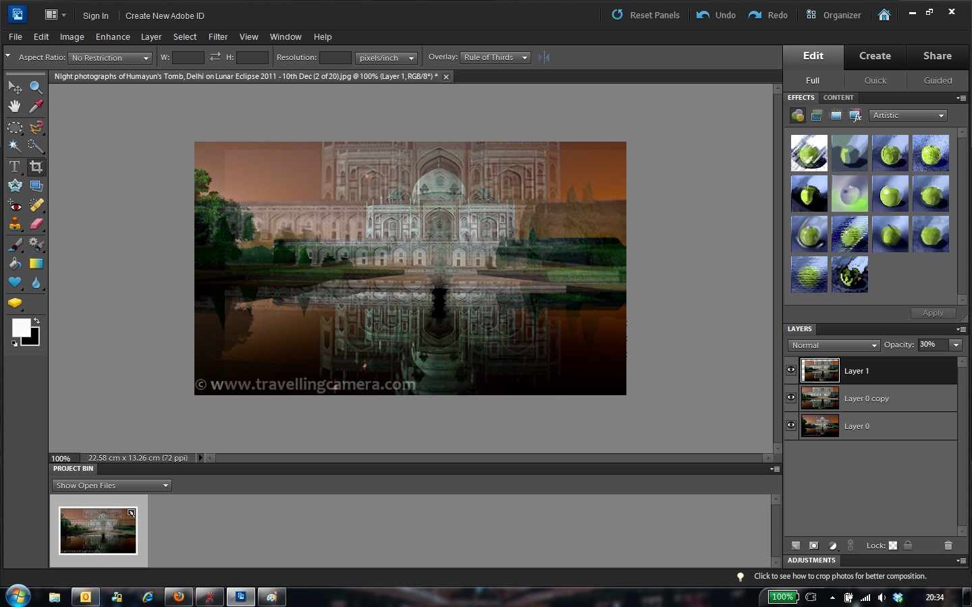Open the Normal blend mode dropdown
The image size is (972, 607).
click(x=833, y=345)
